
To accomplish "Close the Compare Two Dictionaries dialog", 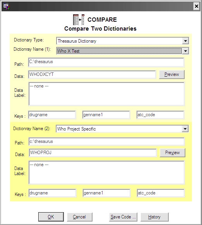I will tap(197, 6).
